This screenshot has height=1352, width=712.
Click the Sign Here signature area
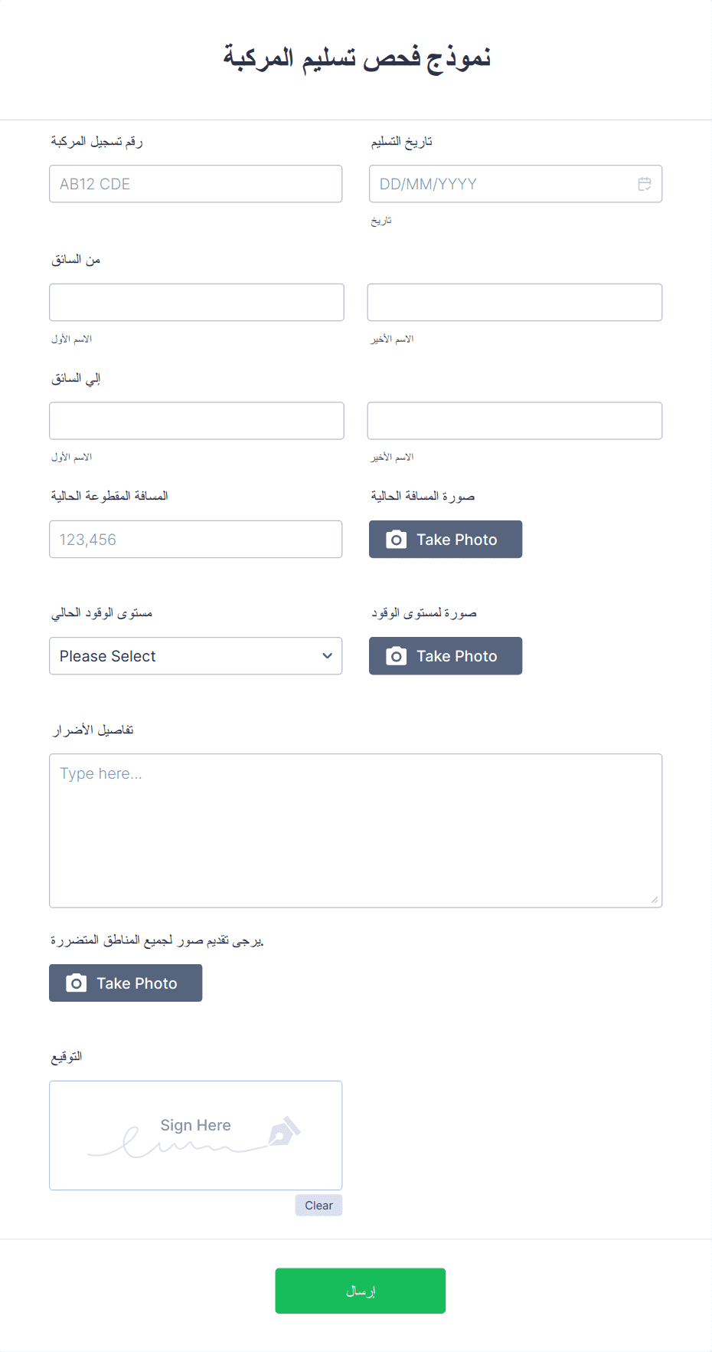(x=196, y=1135)
